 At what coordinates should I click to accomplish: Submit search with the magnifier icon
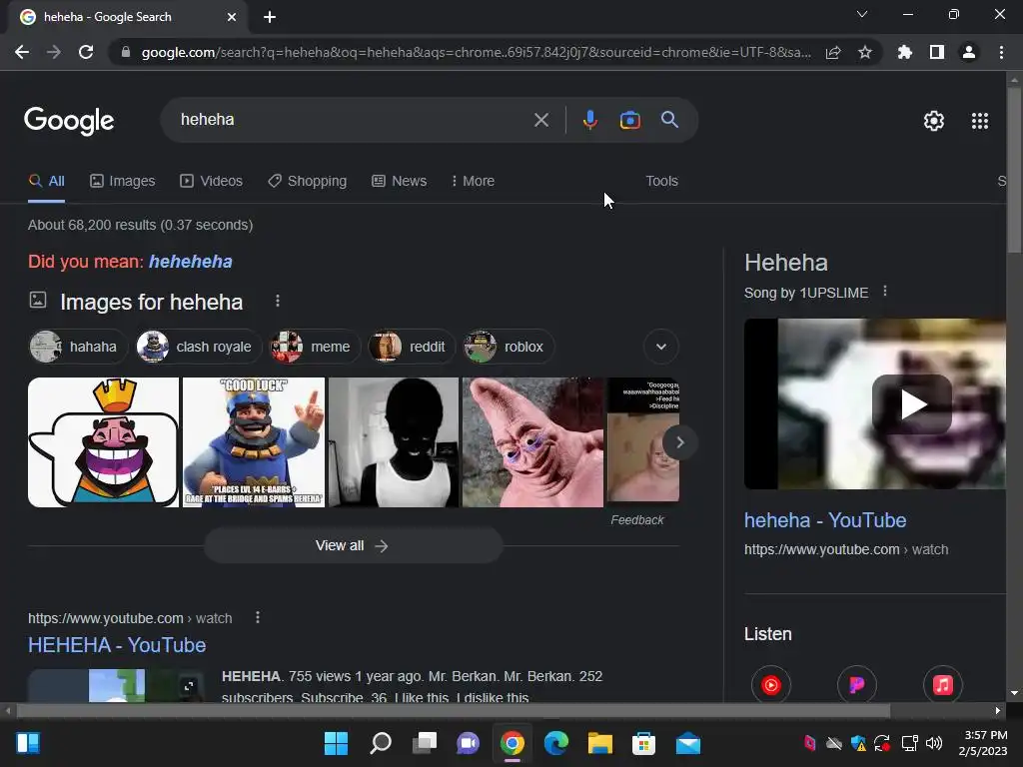670,120
